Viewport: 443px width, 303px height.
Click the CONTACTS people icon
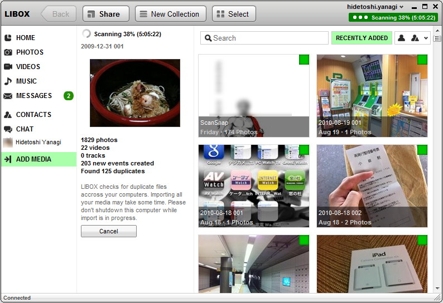click(x=8, y=115)
